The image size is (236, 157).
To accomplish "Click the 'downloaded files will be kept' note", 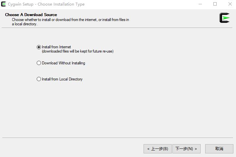I will [x=78, y=51].
